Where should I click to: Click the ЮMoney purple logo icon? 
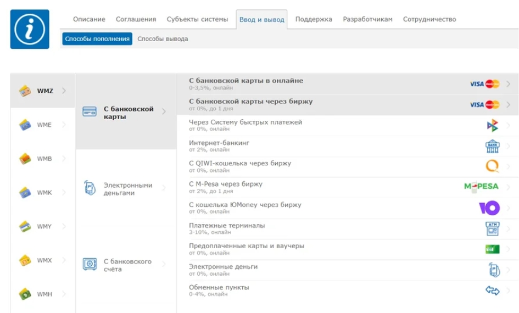[489, 208]
